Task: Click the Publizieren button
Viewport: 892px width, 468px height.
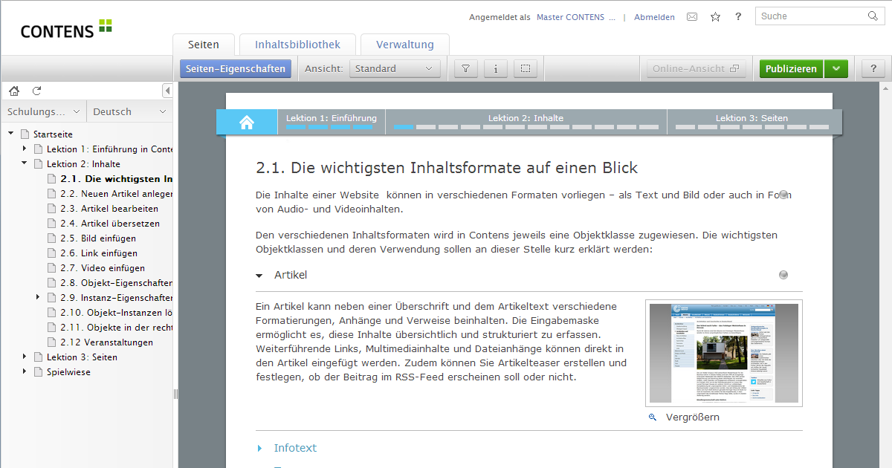Action: click(792, 69)
